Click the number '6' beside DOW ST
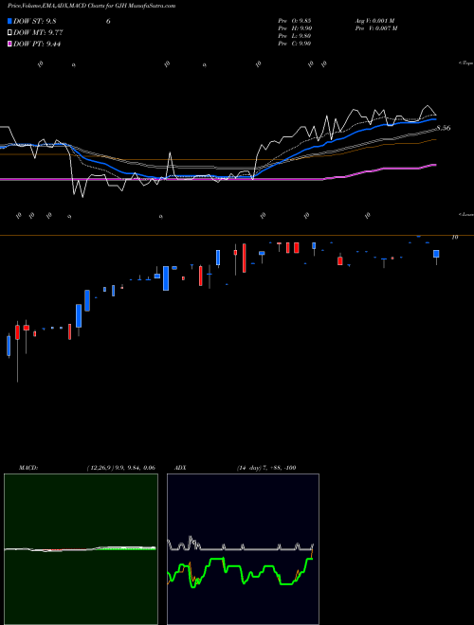 108,21
